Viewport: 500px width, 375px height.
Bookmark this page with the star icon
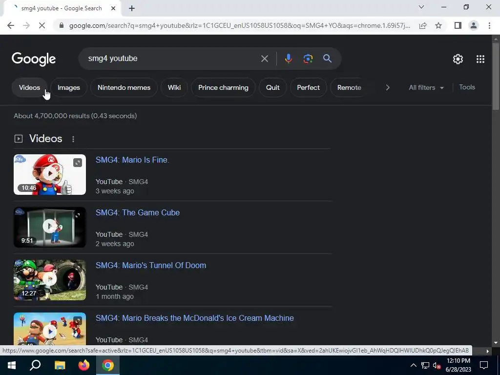pos(438,25)
